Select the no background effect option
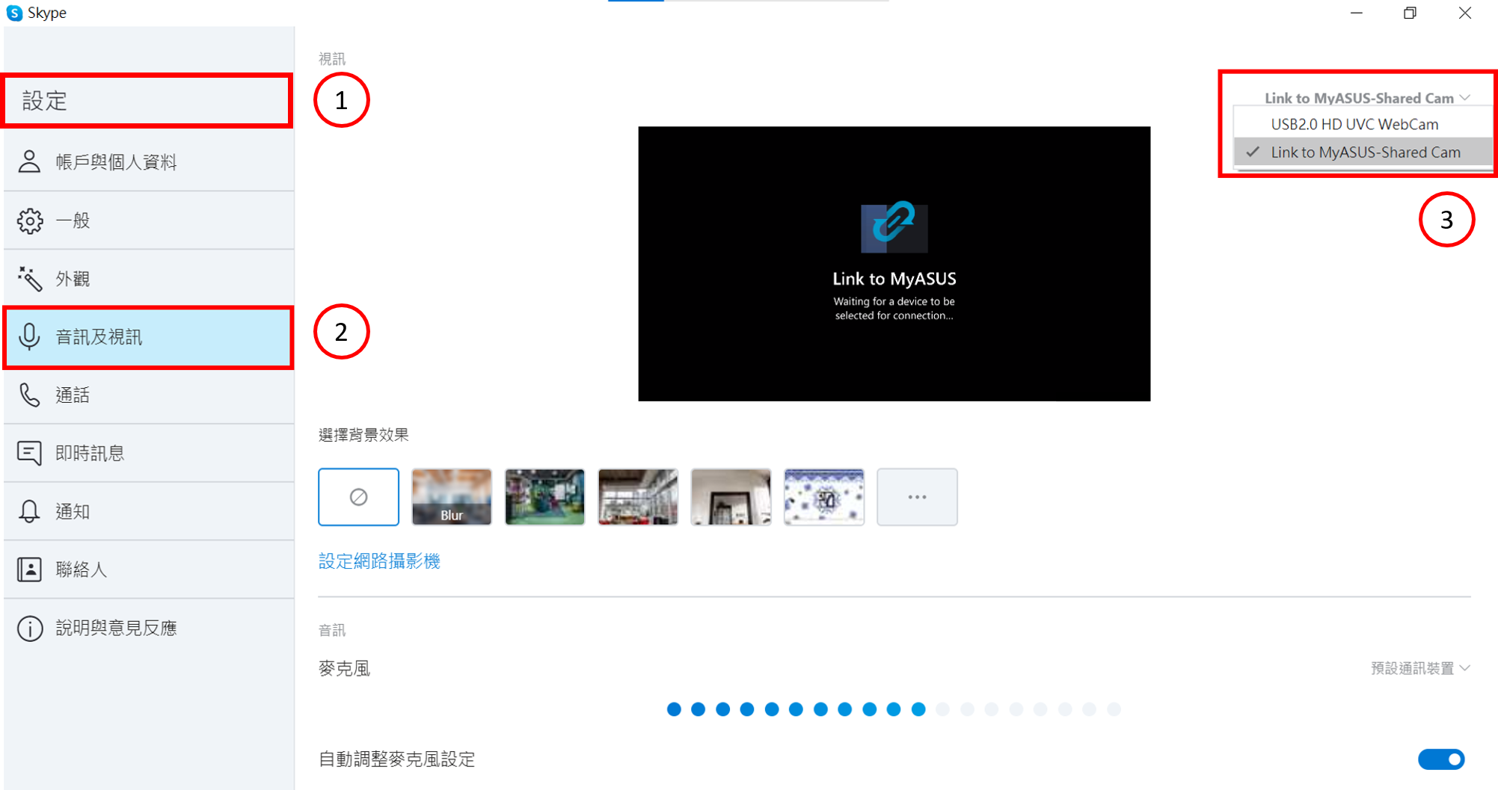 click(358, 497)
